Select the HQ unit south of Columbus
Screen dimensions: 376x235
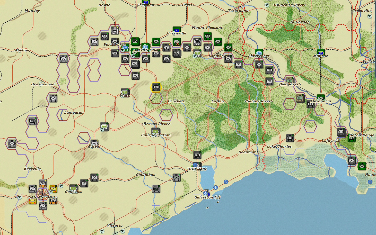click(x=156, y=189)
